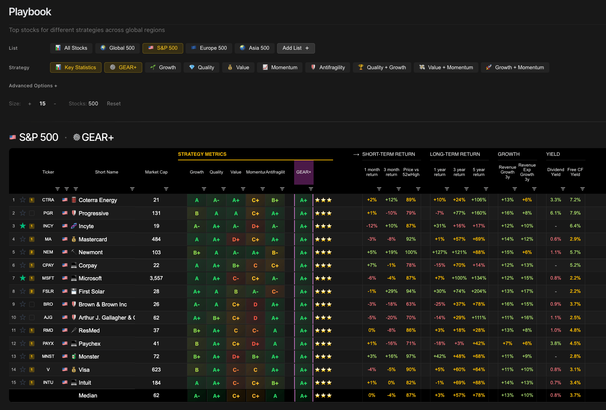Image resolution: width=606 pixels, height=410 pixels.
Task: Click the bar-chart icon on Key Statistics
Action: 58,67
